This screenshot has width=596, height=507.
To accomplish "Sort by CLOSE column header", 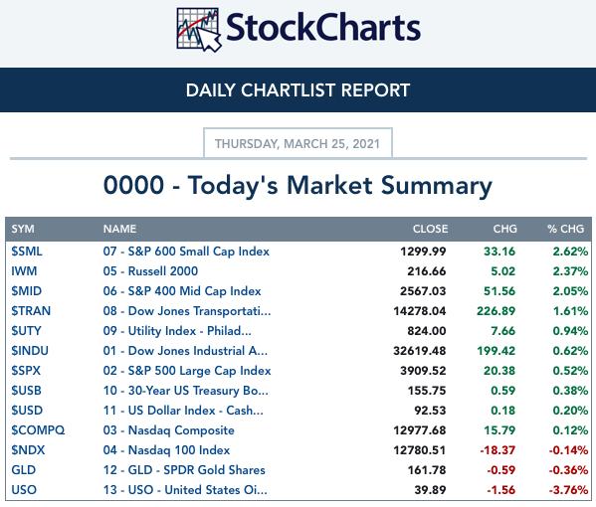I will [430, 229].
